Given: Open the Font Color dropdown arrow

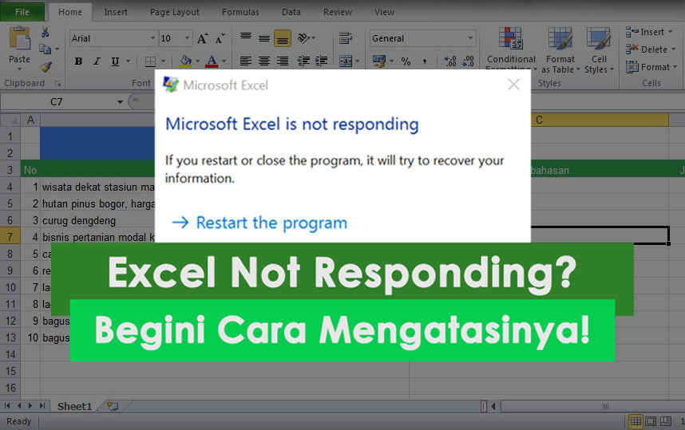Looking at the screenshot, I should click(224, 61).
